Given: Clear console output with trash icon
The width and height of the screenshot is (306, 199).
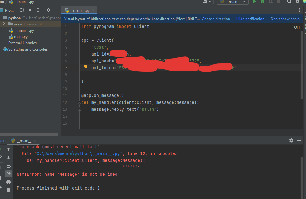Looking at the screenshot, I should click(8, 190).
